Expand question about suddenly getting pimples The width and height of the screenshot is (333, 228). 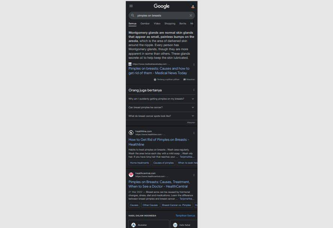(161, 99)
